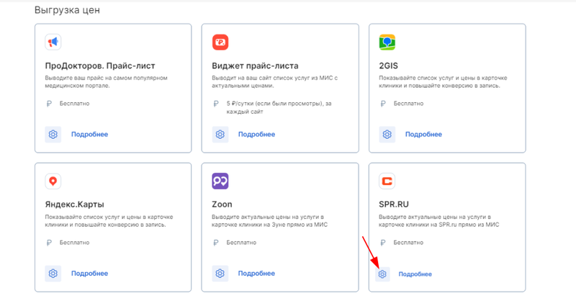Click Бесплатно price label on ПроДокторов card
576x296 pixels.
[75, 104]
